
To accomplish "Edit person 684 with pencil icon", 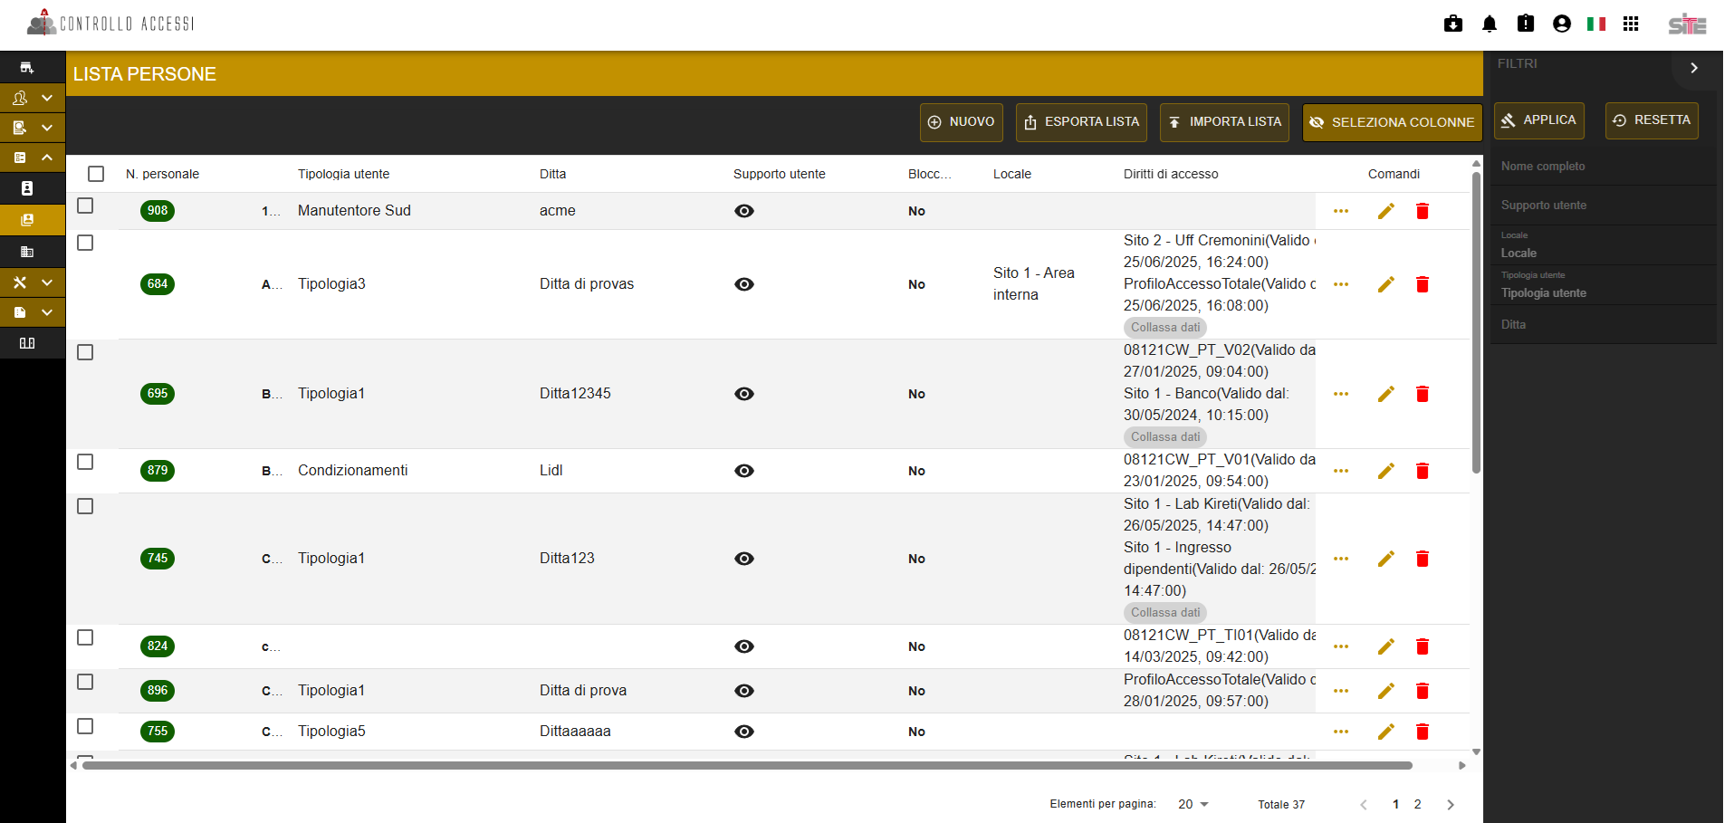I will pos(1386,284).
